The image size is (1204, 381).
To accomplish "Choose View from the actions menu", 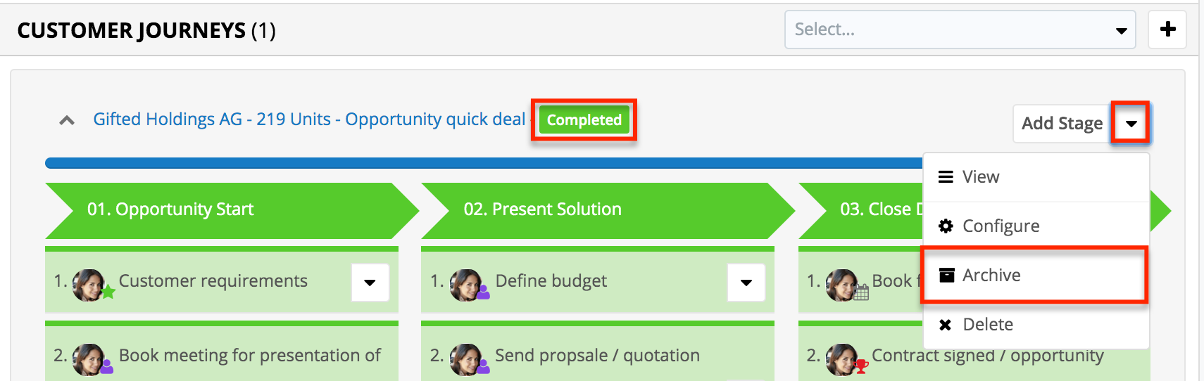I will (981, 177).
